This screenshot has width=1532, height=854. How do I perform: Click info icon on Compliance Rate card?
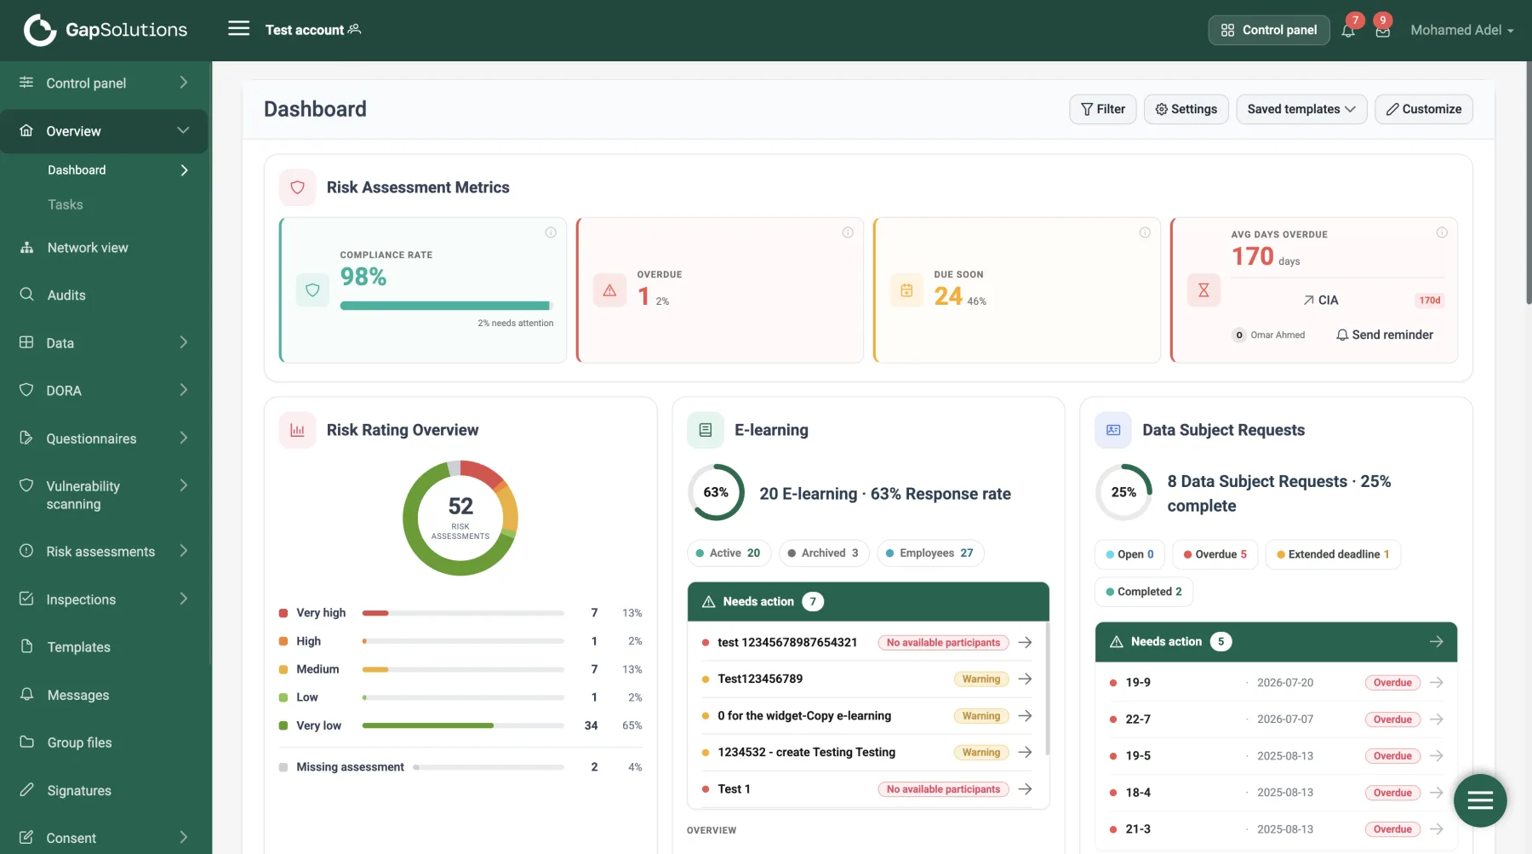(x=551, y=232)
